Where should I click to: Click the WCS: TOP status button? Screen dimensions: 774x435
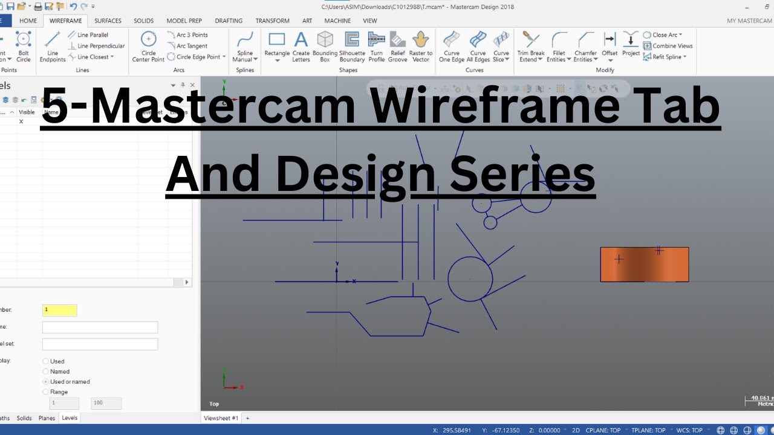pos(689,430)
